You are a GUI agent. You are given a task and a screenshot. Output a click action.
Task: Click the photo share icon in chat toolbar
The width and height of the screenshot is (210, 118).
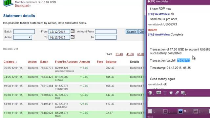pos(183,93)
